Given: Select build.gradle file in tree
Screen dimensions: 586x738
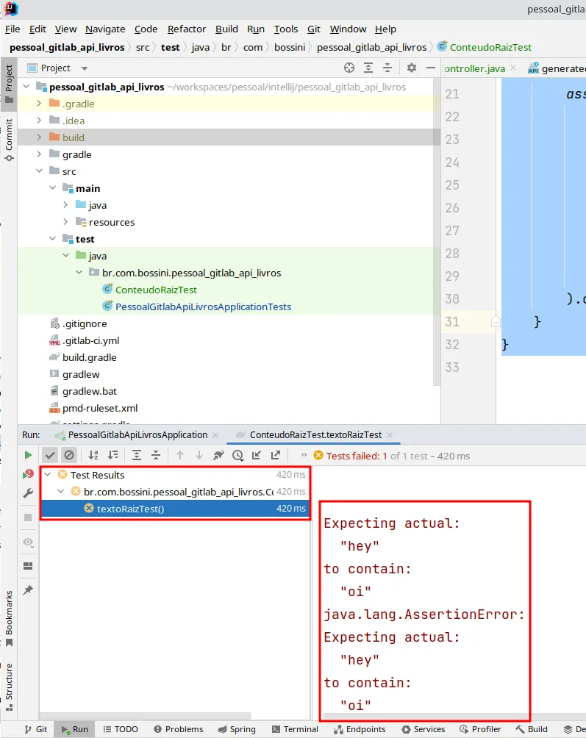Looking at the screenshot, I should point(90,358).
